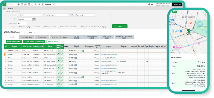The height and width of the screenshot is (98, 214).
Task: Edit row of JP002 Hiro test
Action: point(62,58)
